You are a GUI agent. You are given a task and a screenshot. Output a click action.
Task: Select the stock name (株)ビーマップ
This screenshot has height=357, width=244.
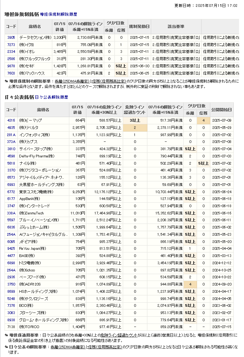point(30,121)
